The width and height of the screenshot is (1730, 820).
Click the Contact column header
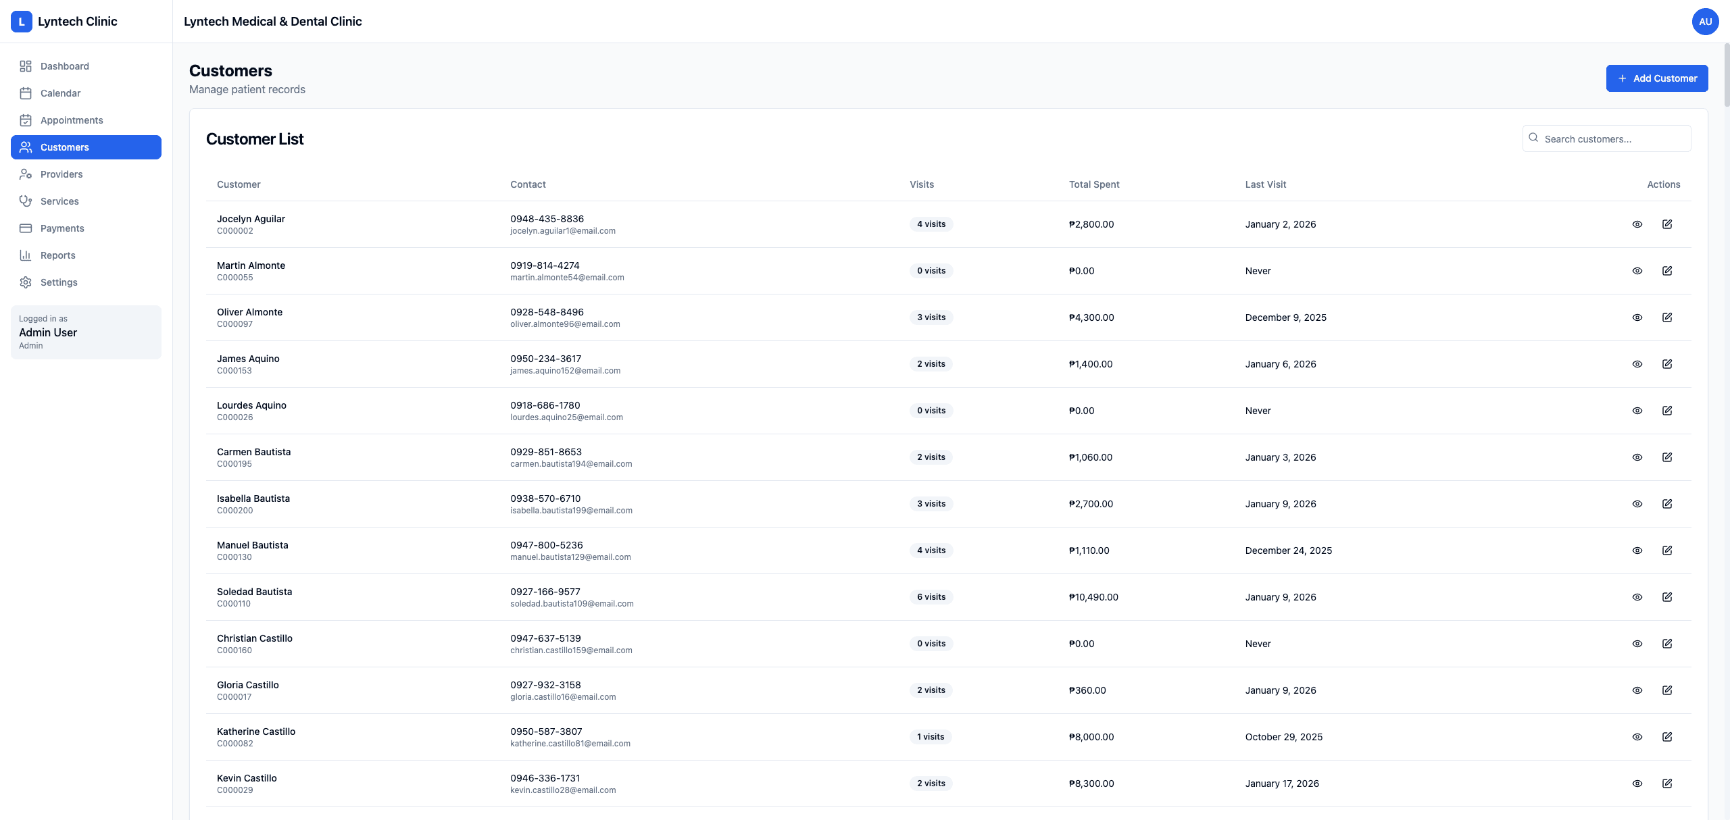pyautogui.click(x=528, y=184)
